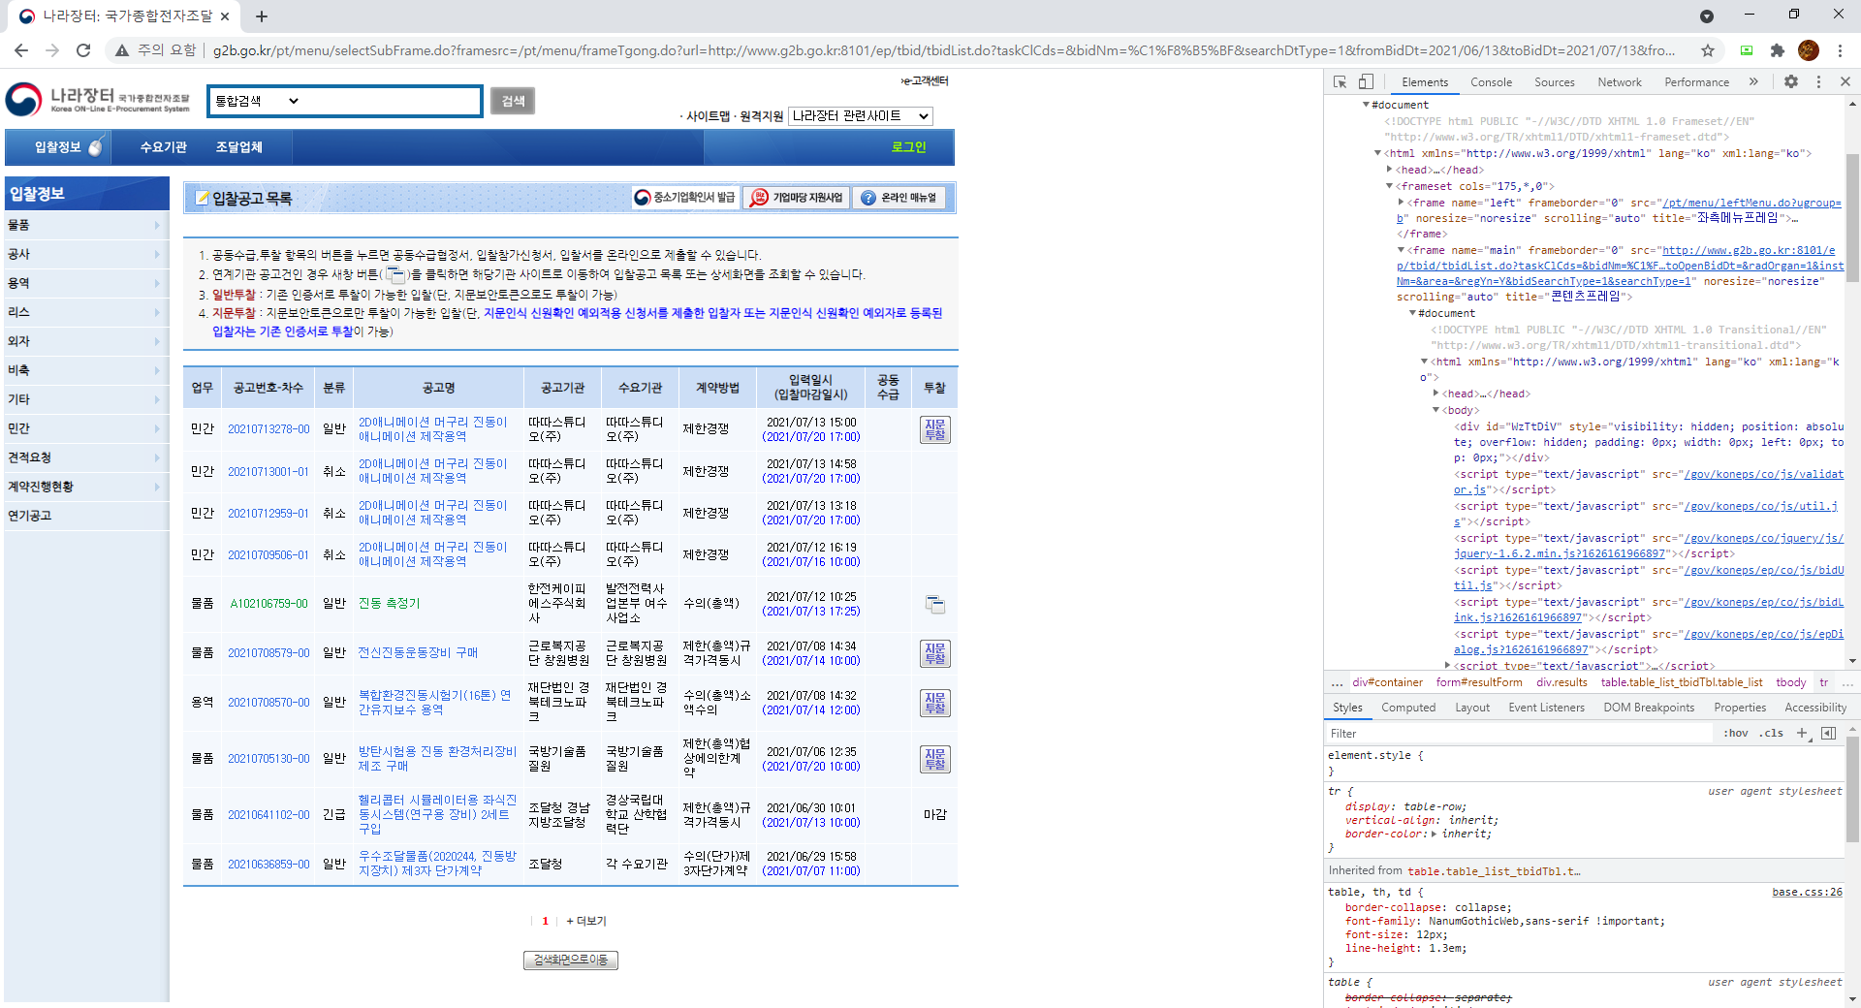Open the Chrome three-dot menu
The height and width of the screenshot is (1008, 1861).
1840,50
